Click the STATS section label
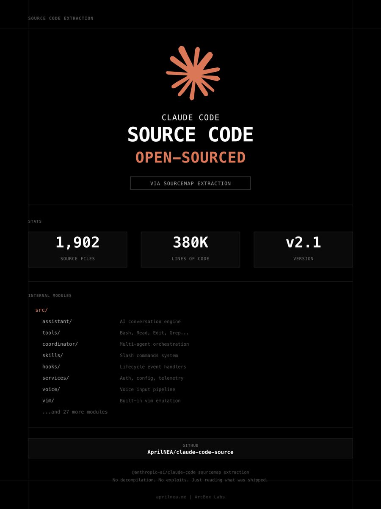 (35, 221)
